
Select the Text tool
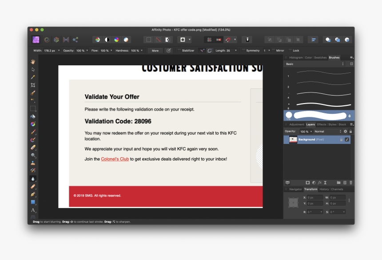tap(33, 210)
